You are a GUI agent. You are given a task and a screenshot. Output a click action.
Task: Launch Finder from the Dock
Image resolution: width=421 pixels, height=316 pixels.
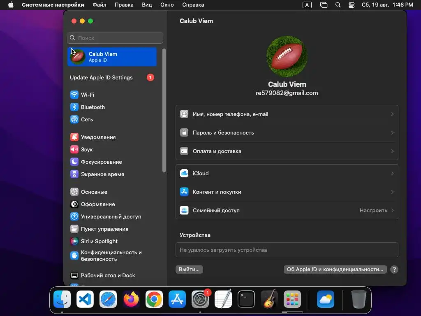[62, 299]
